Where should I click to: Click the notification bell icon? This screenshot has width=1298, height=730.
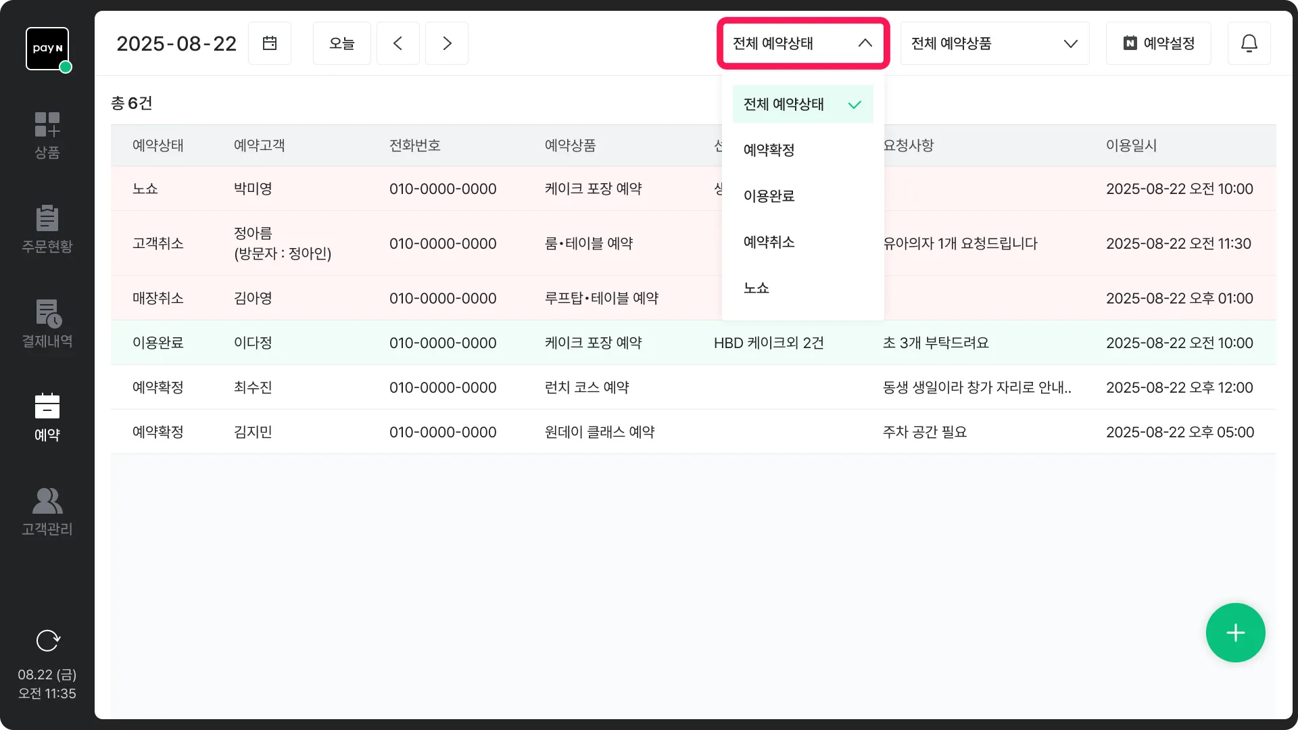coord(1249,43)
